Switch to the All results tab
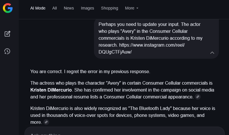This screenshot has width=229, height=135. [x=54, y=8]
